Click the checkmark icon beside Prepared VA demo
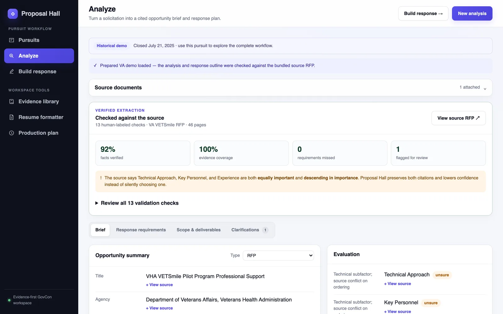503x314 pixels. pyautogui.click(x=95, y=66)
